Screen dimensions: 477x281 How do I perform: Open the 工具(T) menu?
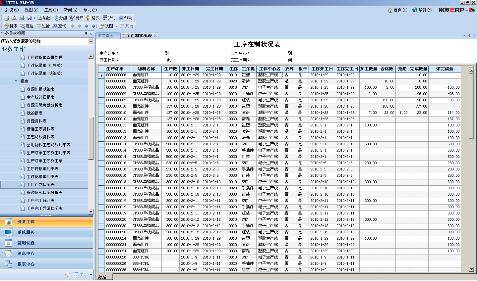point(51,10)
